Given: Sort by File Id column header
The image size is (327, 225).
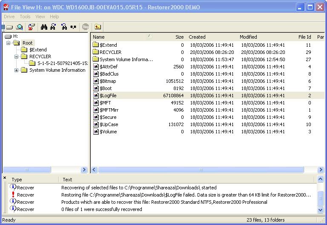Looking at the screenshot, I should pyautogui.click(x=302, y=37).
